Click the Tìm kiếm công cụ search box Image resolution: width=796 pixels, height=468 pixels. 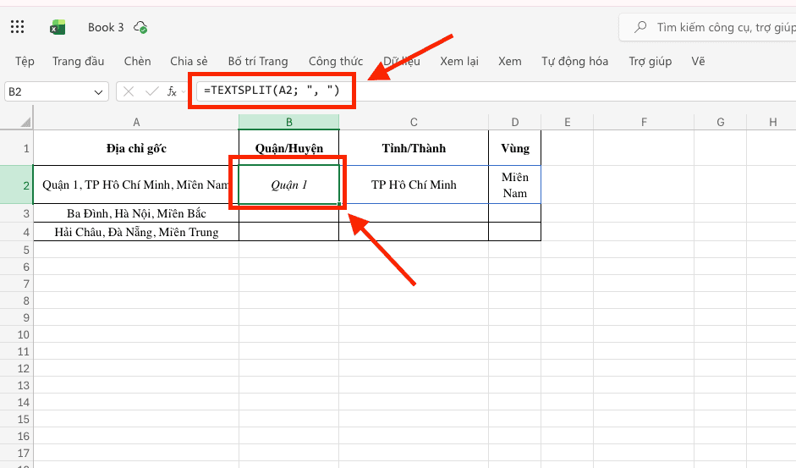point(708,27)
